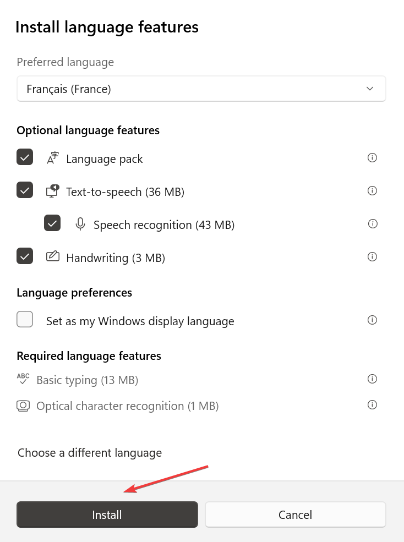Viewport: 404px width, 542px height.
Task: Open info tooltip for Text-to-speech
Action: coord(372,190)
